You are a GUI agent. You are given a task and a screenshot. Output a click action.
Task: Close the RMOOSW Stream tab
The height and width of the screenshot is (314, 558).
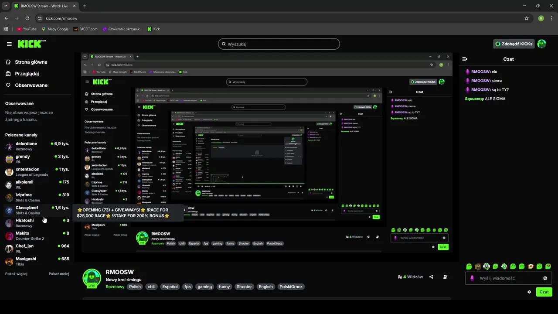tap(75, 6)
